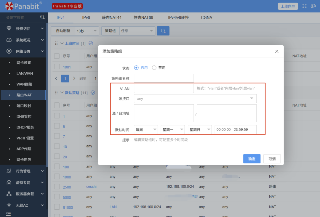
Task: Open the 每周 frequency dropdown
Action: (146, 129)
